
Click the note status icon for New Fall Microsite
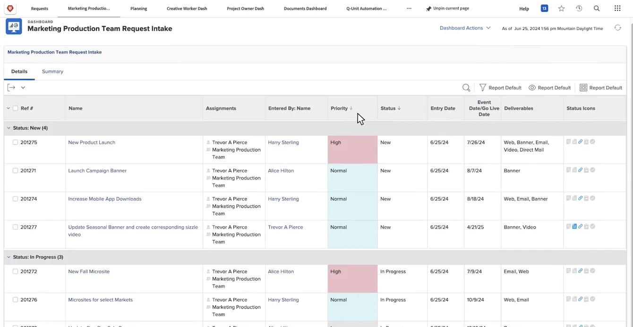pos(569,271)
